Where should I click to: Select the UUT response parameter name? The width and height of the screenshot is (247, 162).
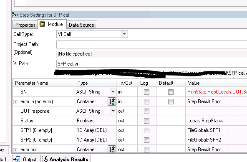click(x=35, y=111)
